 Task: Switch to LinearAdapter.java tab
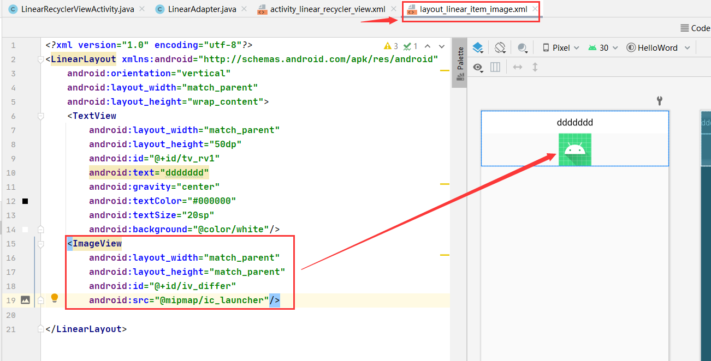click(202, 9)
